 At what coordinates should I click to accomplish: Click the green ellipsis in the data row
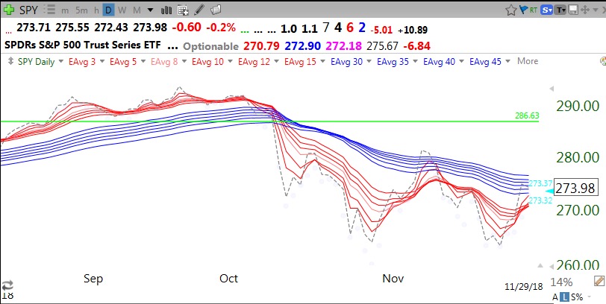point(245,31)
